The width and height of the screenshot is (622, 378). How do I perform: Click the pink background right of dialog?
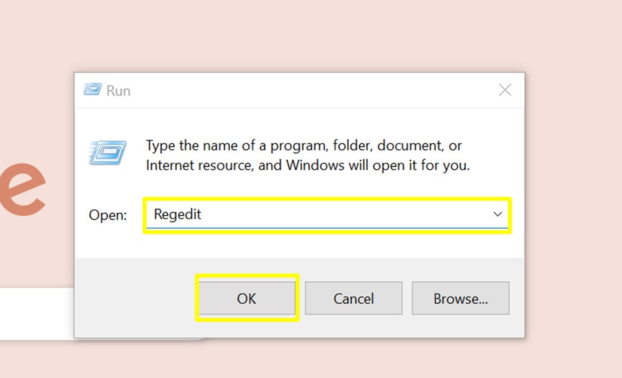coord(571,199)
